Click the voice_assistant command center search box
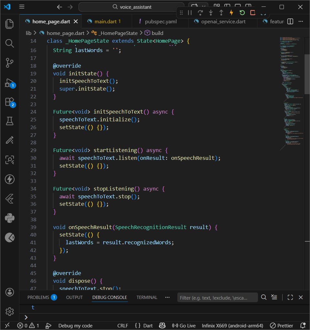This screenshot has height=330, width=310. point(131,7)
